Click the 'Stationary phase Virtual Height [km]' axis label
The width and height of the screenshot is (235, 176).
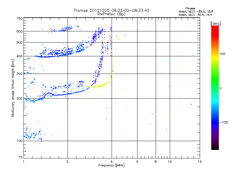[x=13, y=88]
